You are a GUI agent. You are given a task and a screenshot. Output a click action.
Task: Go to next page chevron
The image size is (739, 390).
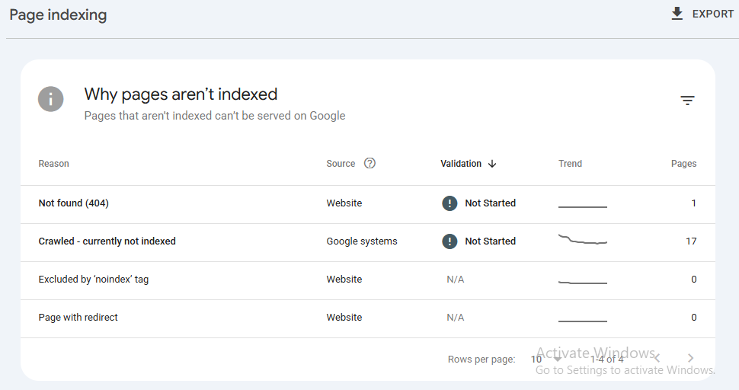click(x=690, y=358)
